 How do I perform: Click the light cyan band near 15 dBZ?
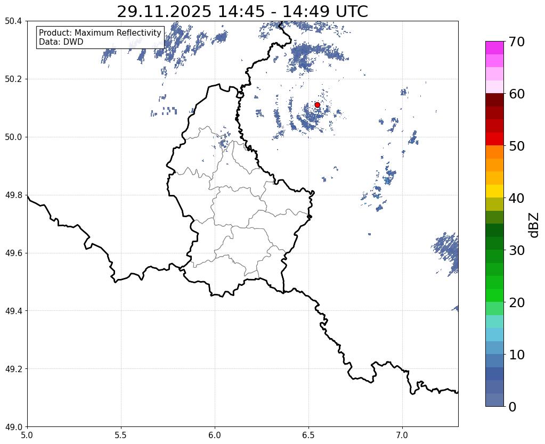click(x=494, y=322)
